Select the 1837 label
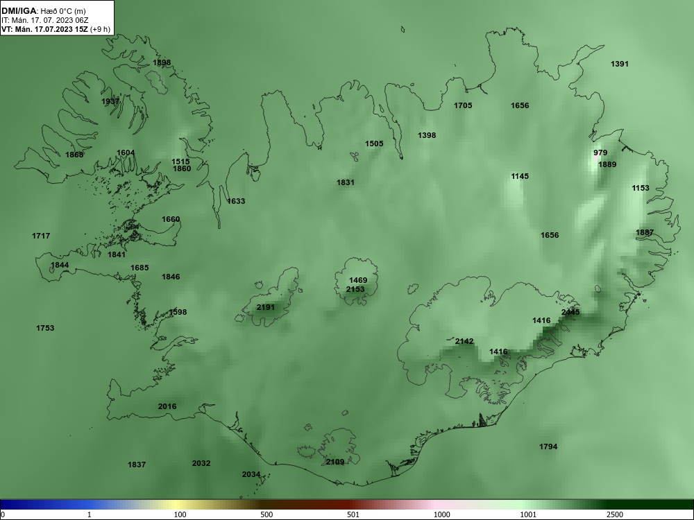 [137, 465]
